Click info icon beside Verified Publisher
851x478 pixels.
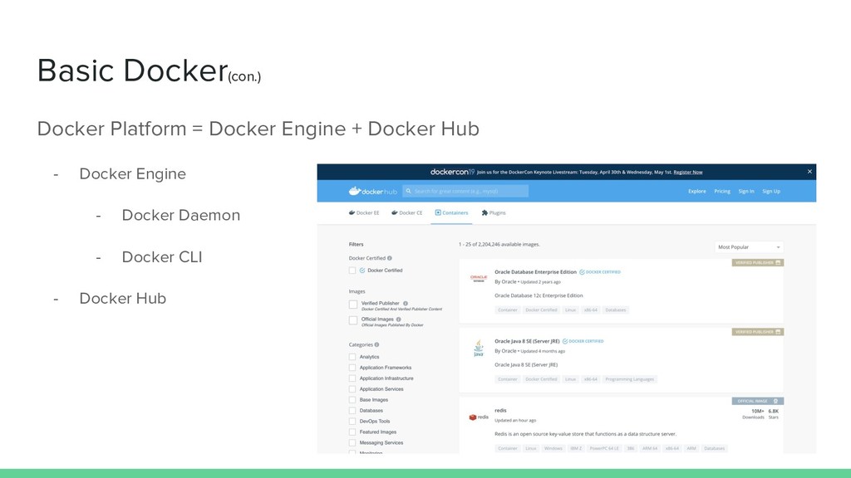406,304
